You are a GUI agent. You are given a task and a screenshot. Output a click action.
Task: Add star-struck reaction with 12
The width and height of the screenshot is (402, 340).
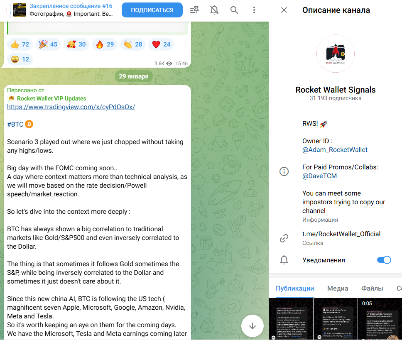click(x=20, y=59)
